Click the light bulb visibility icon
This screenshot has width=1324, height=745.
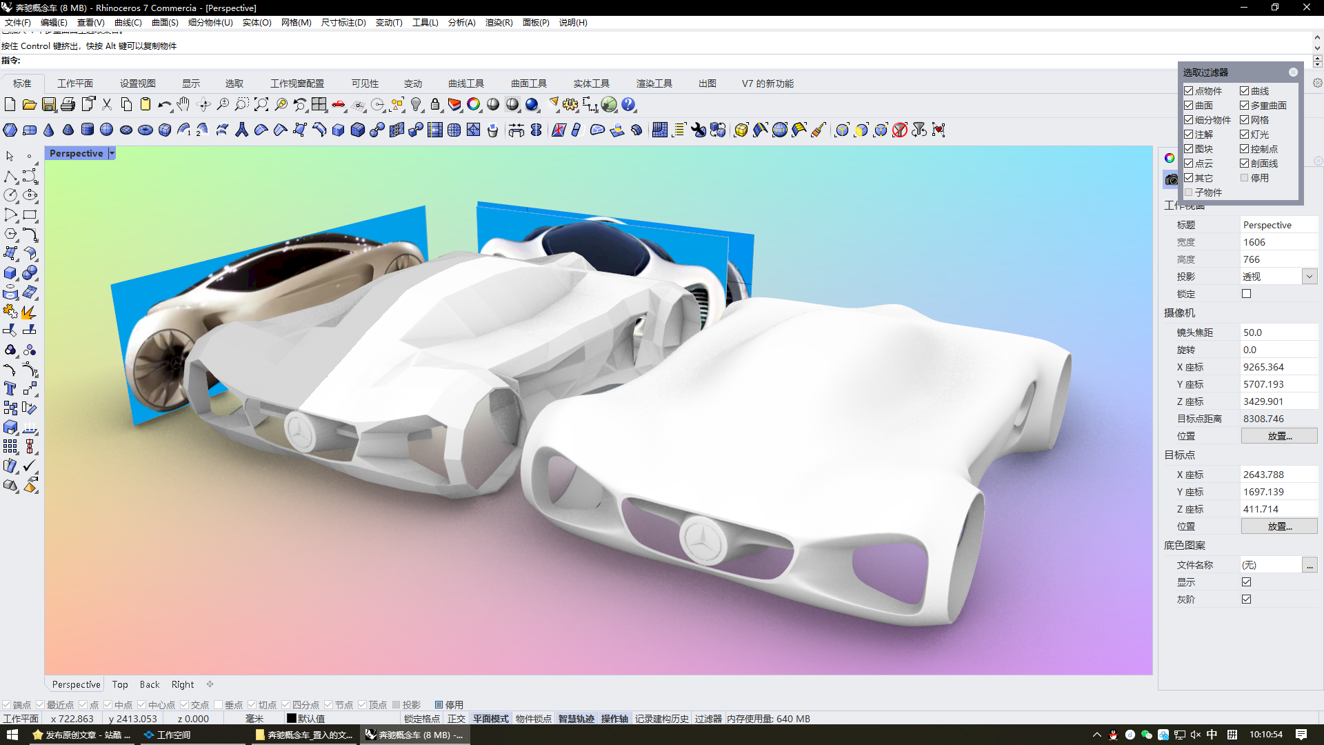pos(416,105)
